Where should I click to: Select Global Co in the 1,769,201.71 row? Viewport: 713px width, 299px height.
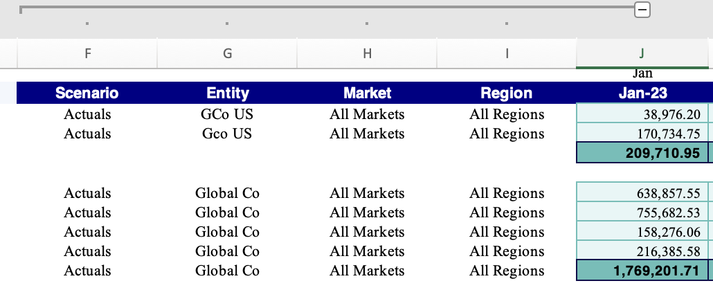click(227, 271)
